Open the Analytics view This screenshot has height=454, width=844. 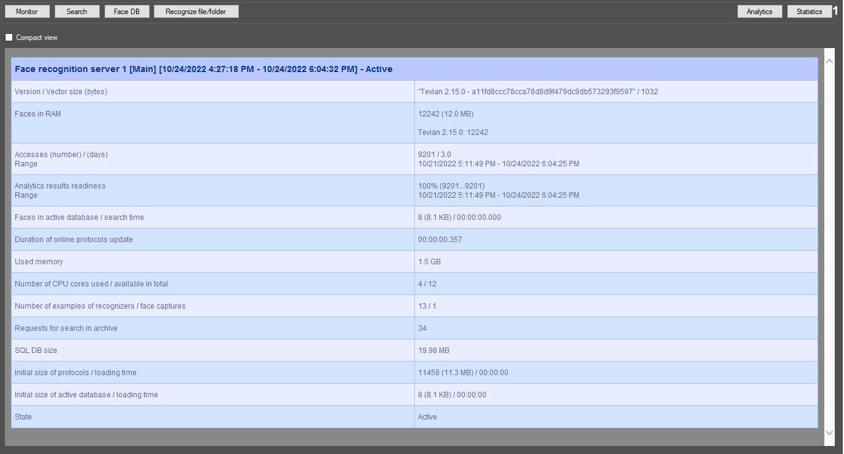click(x=759, y=12)
